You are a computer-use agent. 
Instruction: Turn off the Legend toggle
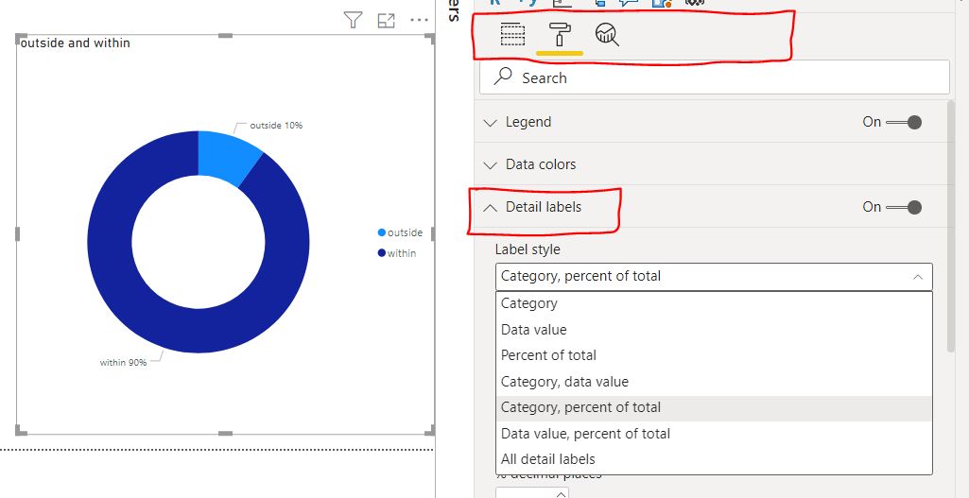[904, 122]
